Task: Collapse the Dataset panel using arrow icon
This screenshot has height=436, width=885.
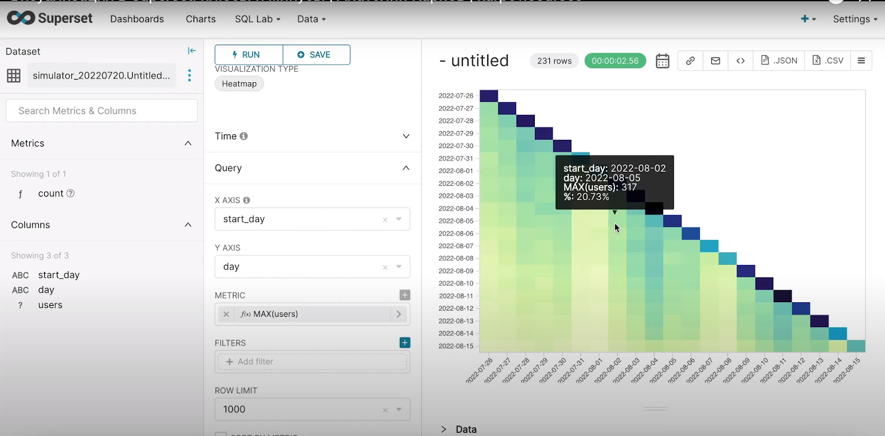Action: click(191, 51)
